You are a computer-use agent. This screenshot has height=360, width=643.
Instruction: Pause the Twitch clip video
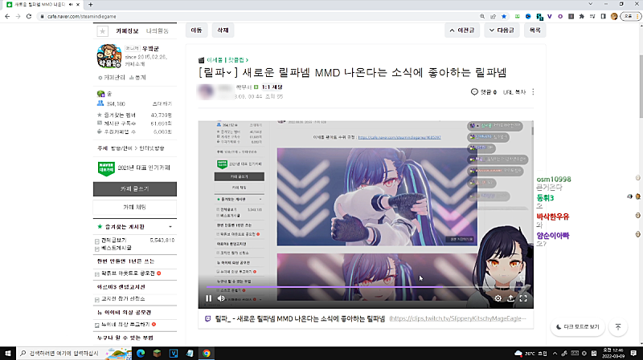tap(208, 298)
